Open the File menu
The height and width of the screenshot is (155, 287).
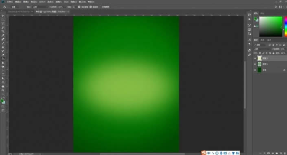coord(10,2)
